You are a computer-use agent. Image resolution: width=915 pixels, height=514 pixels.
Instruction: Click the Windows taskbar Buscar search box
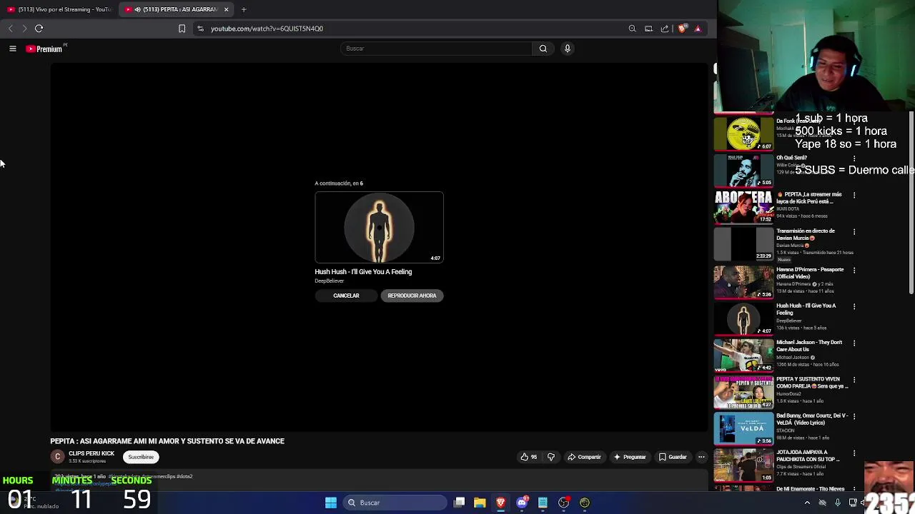click(x=395, y=503)
